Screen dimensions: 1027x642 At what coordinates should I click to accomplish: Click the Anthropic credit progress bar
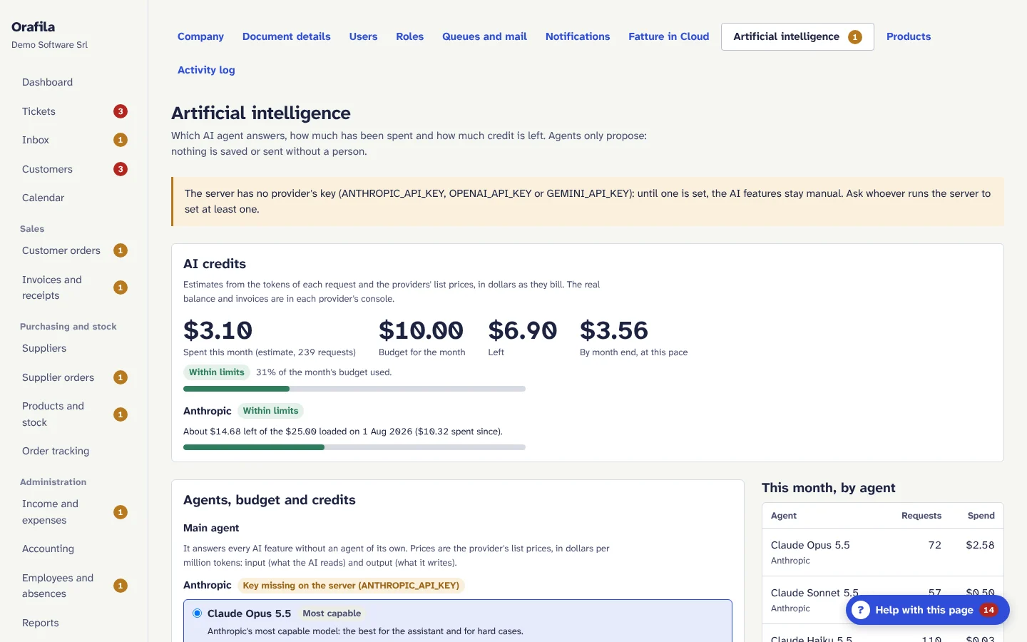coord(354,447)
